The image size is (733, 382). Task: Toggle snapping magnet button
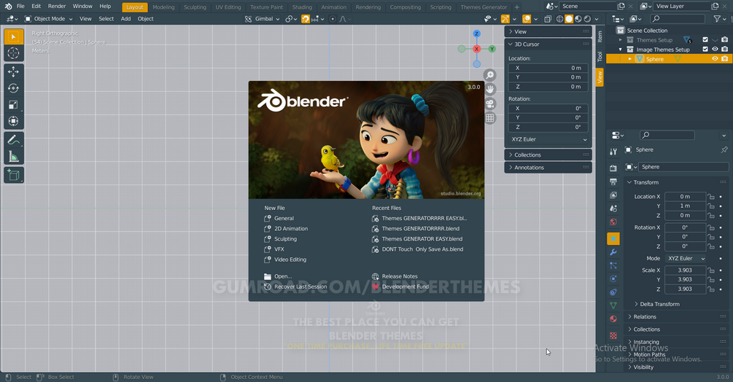[306, 19]
